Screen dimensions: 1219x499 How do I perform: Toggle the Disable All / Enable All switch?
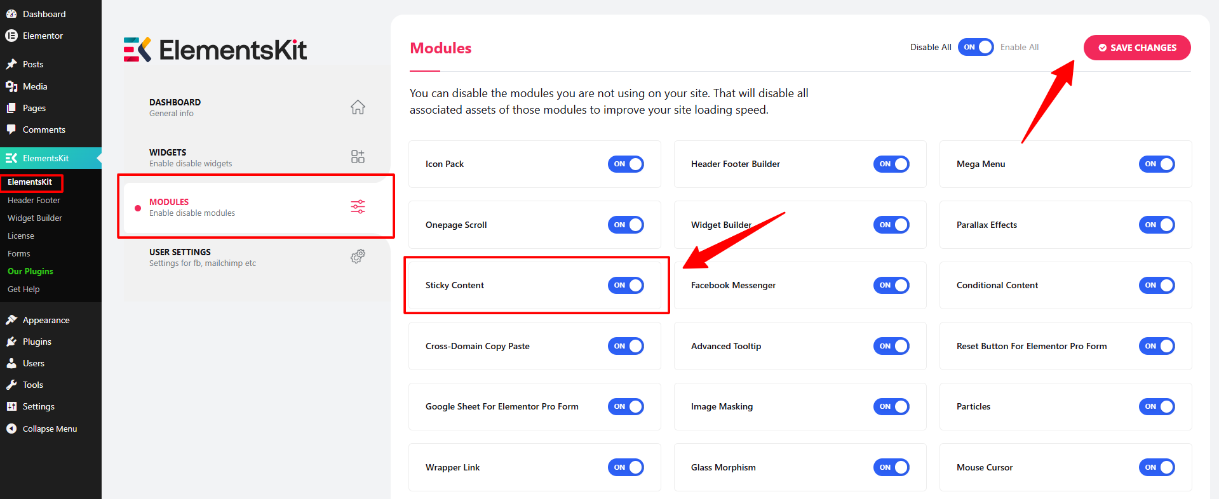coord(975,48)
